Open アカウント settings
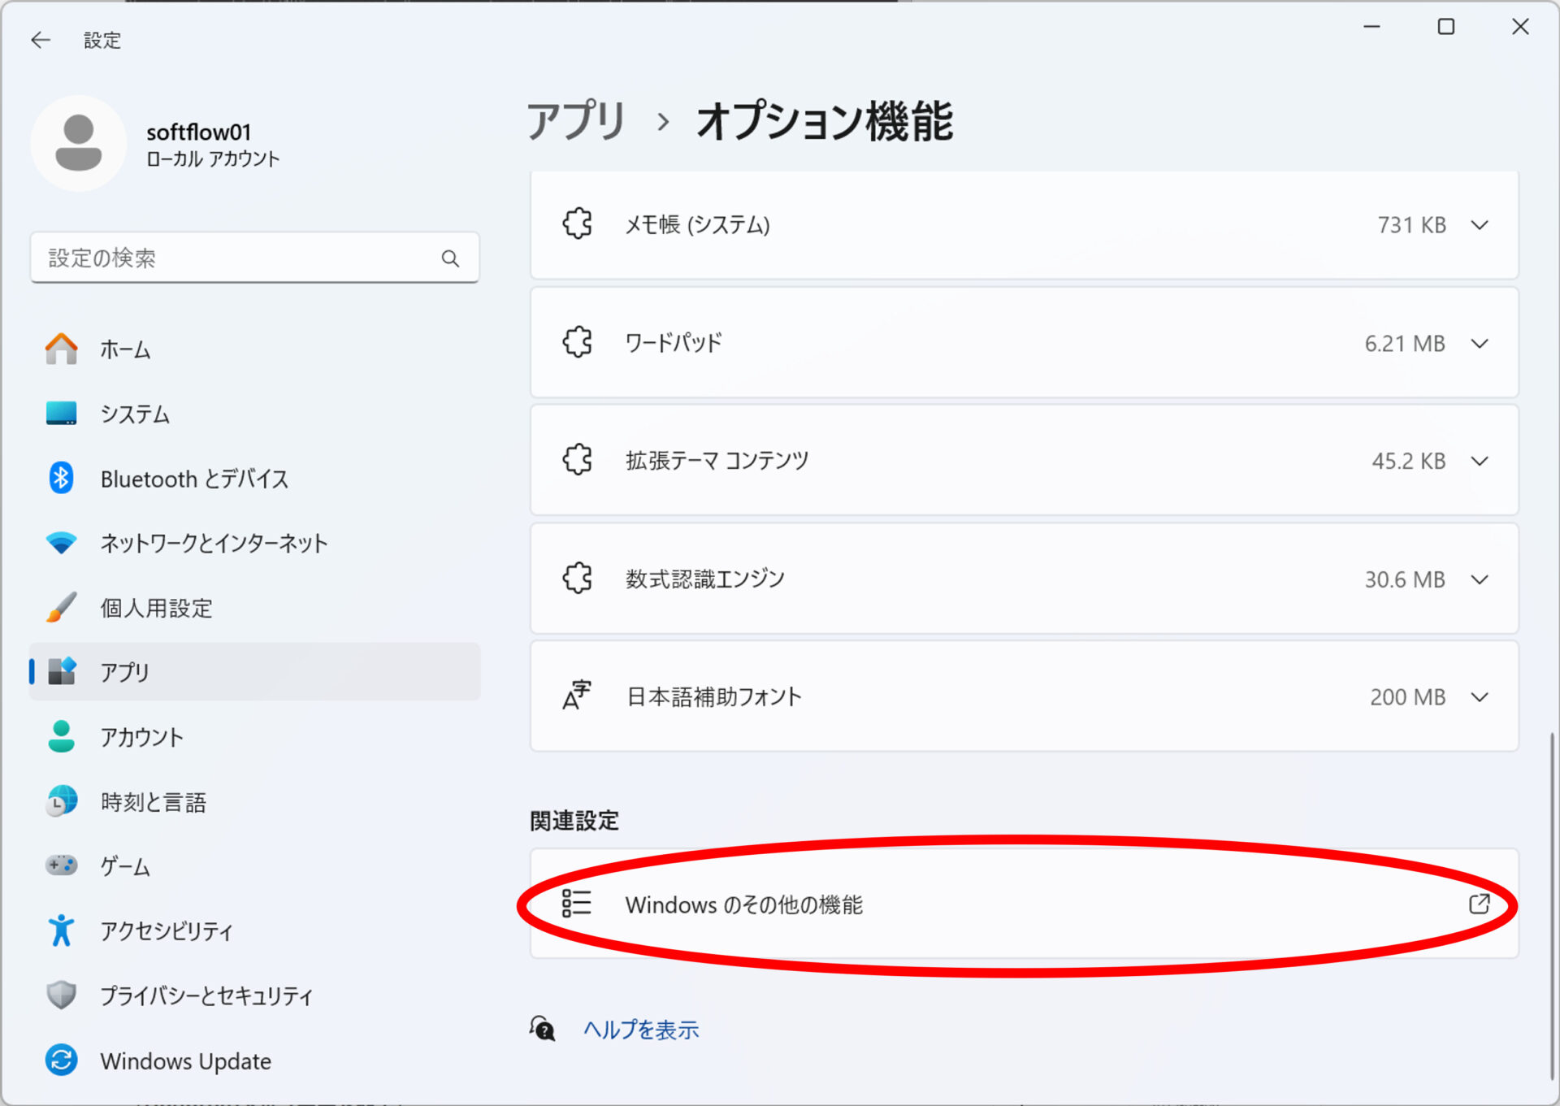This screenshot has height=1106, width=1560. (x=254, y=737)
